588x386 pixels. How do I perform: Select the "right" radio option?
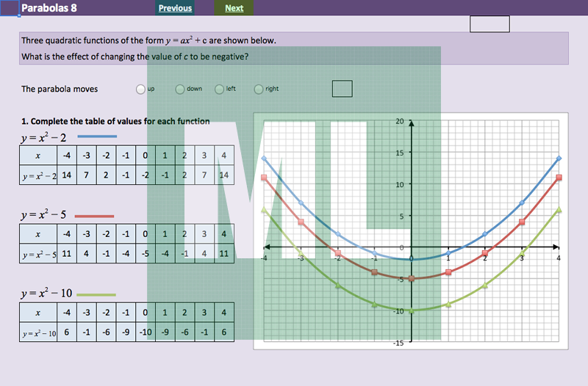point(259,90)
